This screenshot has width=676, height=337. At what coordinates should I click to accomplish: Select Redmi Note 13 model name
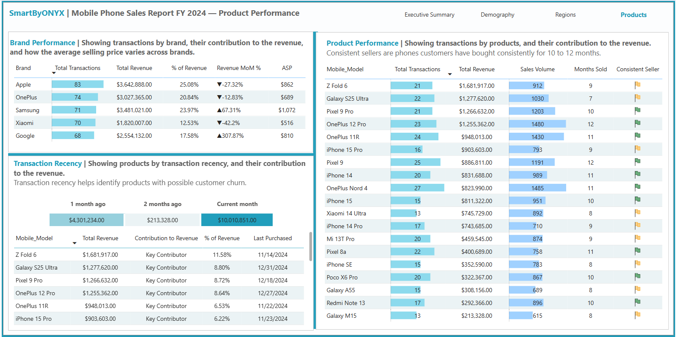(x=346, y=303)
